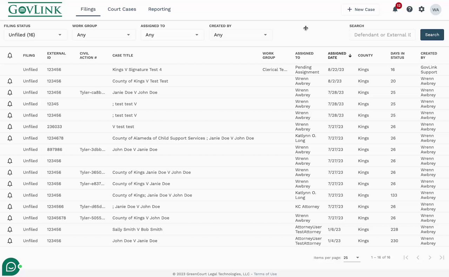This screenshot has height=277, width=449.
Task: Select the Kings V Signature Test 4 case
Action: (x=137, y=70)
